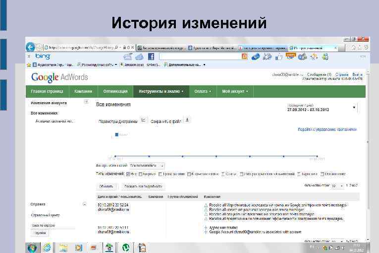Enable the 'Цена за клик' checkbox
The height and width of the screenshot is (253, 379).
click(160, 174)
